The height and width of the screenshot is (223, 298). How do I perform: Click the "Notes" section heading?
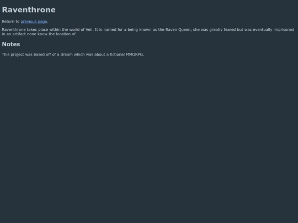11,44
